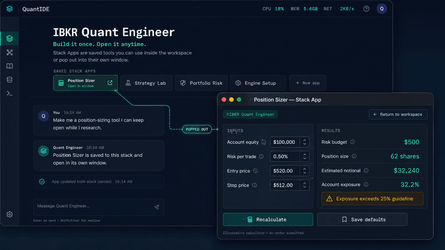
Task: Decrease Entry price with down arrow
Action: [x=304, y=173]
